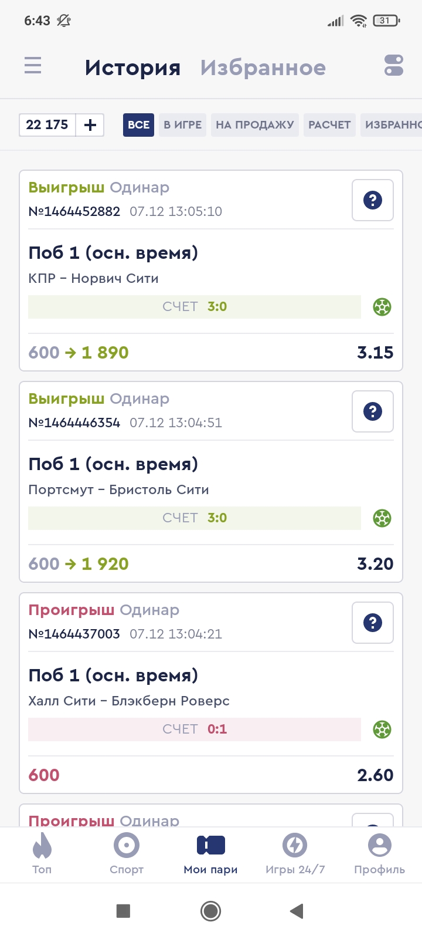Switch to the Избранное tab
Screen dimensions: 422x939
tap(263, 68)
